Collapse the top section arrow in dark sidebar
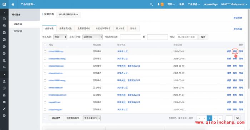 click(4, 12)
